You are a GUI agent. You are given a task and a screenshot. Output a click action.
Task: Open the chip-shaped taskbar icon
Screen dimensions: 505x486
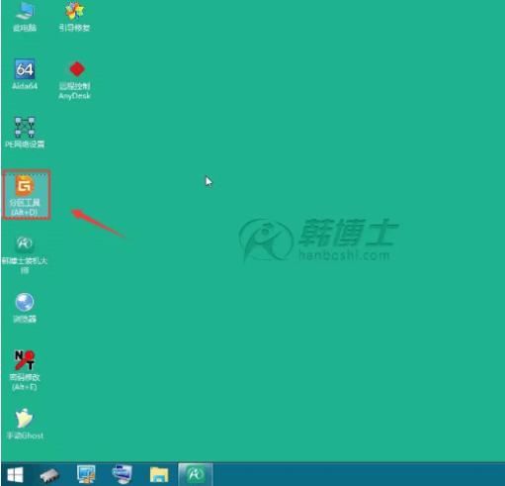point(49,475)
